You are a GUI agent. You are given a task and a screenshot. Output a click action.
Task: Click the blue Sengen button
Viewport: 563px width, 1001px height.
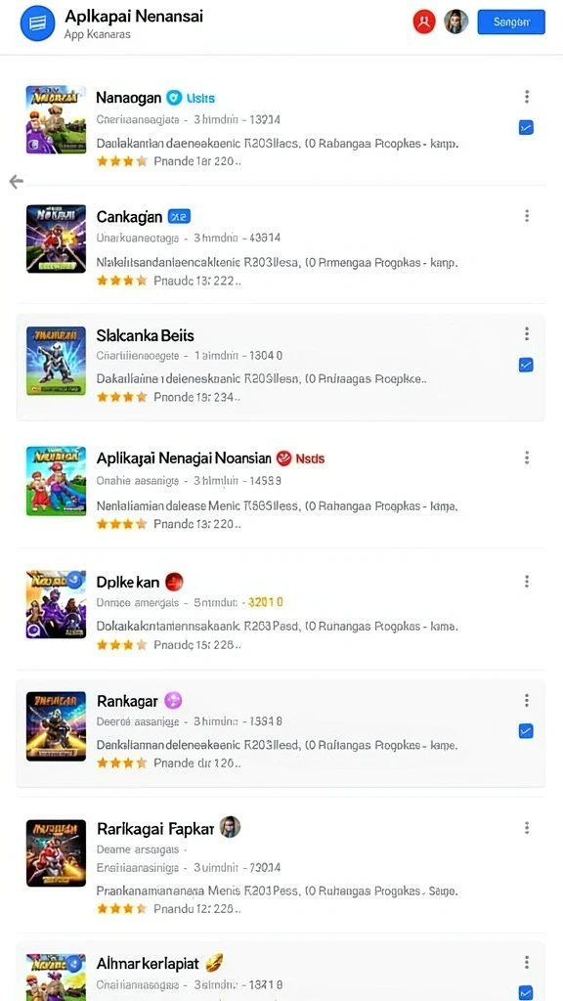(x=511, y=22)
